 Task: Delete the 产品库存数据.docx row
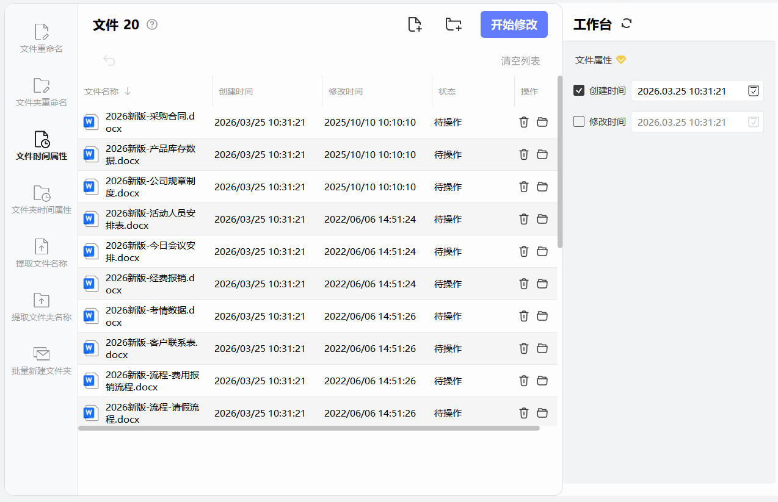[523, 154]
